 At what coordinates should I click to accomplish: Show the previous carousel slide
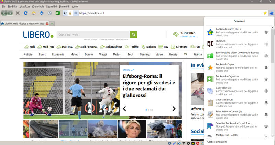point(124,109)
